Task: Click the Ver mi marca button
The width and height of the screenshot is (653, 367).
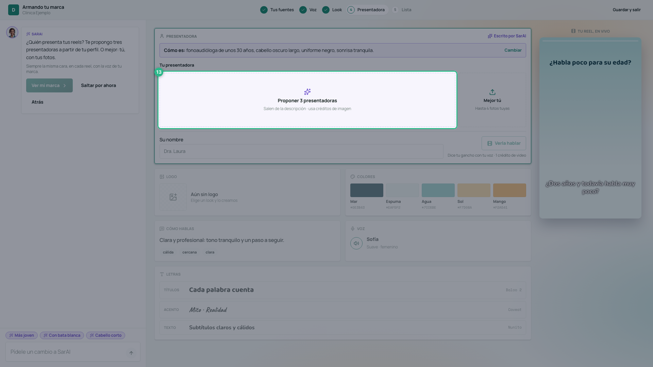Action: point(49,86)
